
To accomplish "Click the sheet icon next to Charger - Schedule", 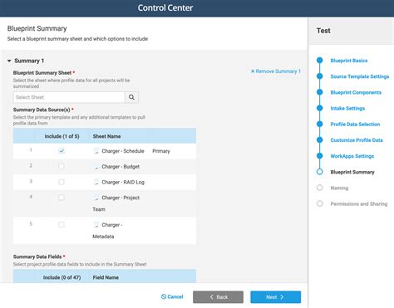I will point(96,151).
